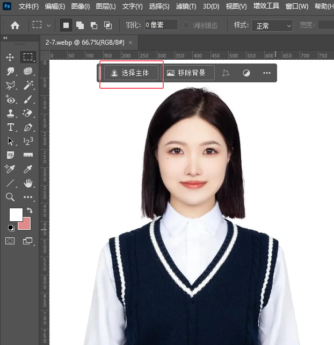Choose Subtract from Selection mode
Image resolution: width=334 pixels, height=345 pixels.
click(x=94, y=25)
